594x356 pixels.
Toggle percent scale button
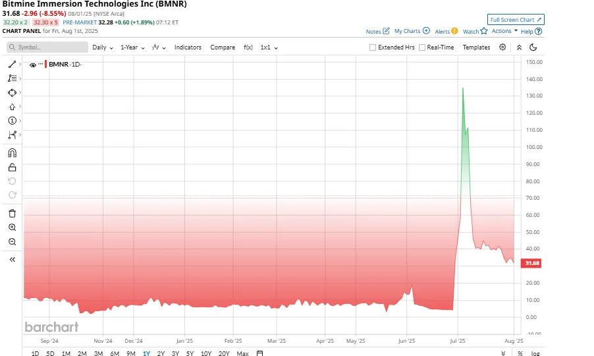520,353
